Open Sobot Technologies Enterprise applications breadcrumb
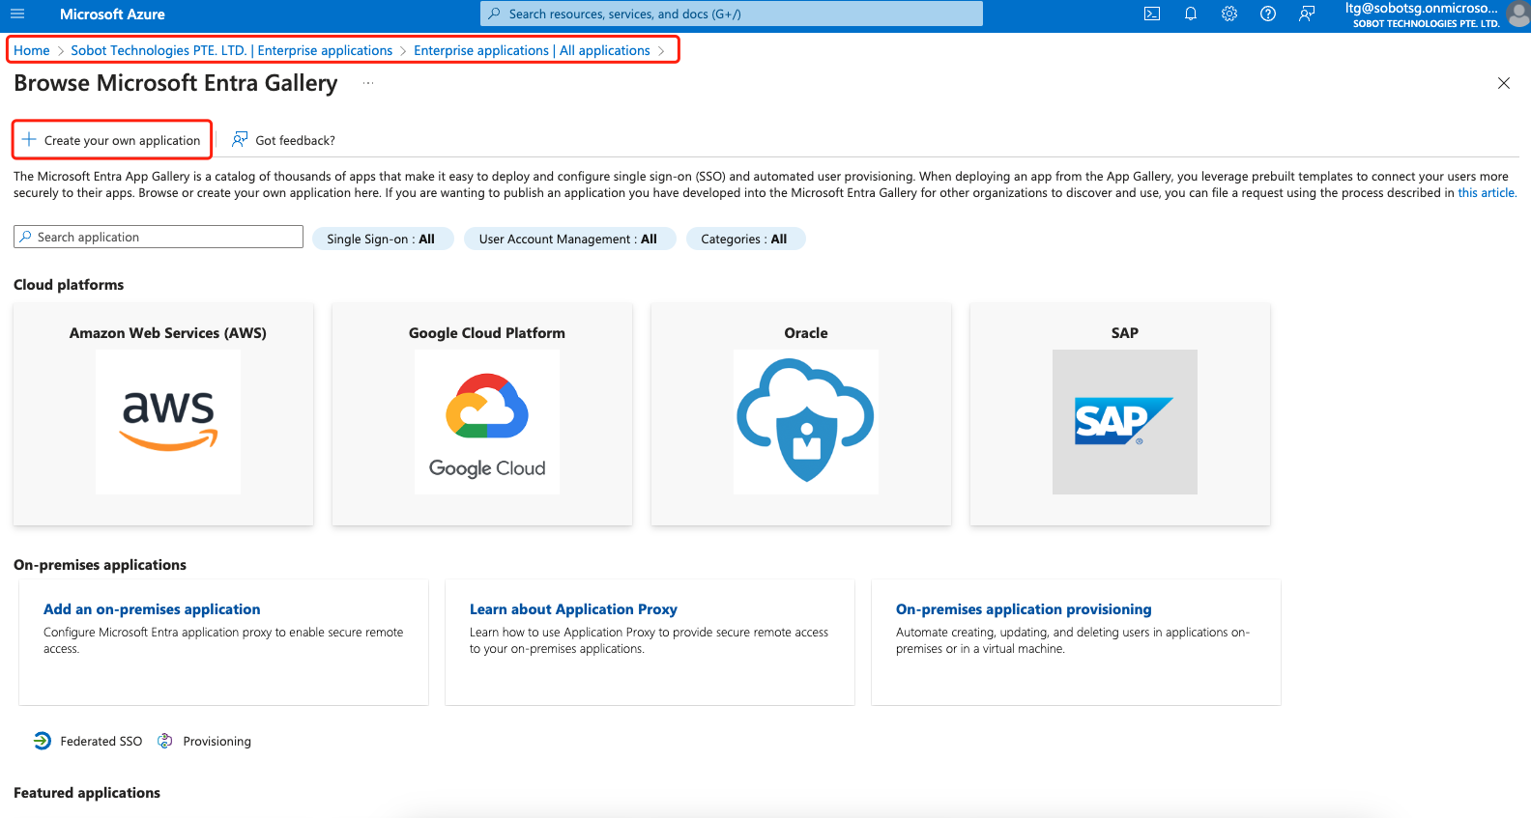This screenshot has height=818, width=1531. click(x=232, y=50)
